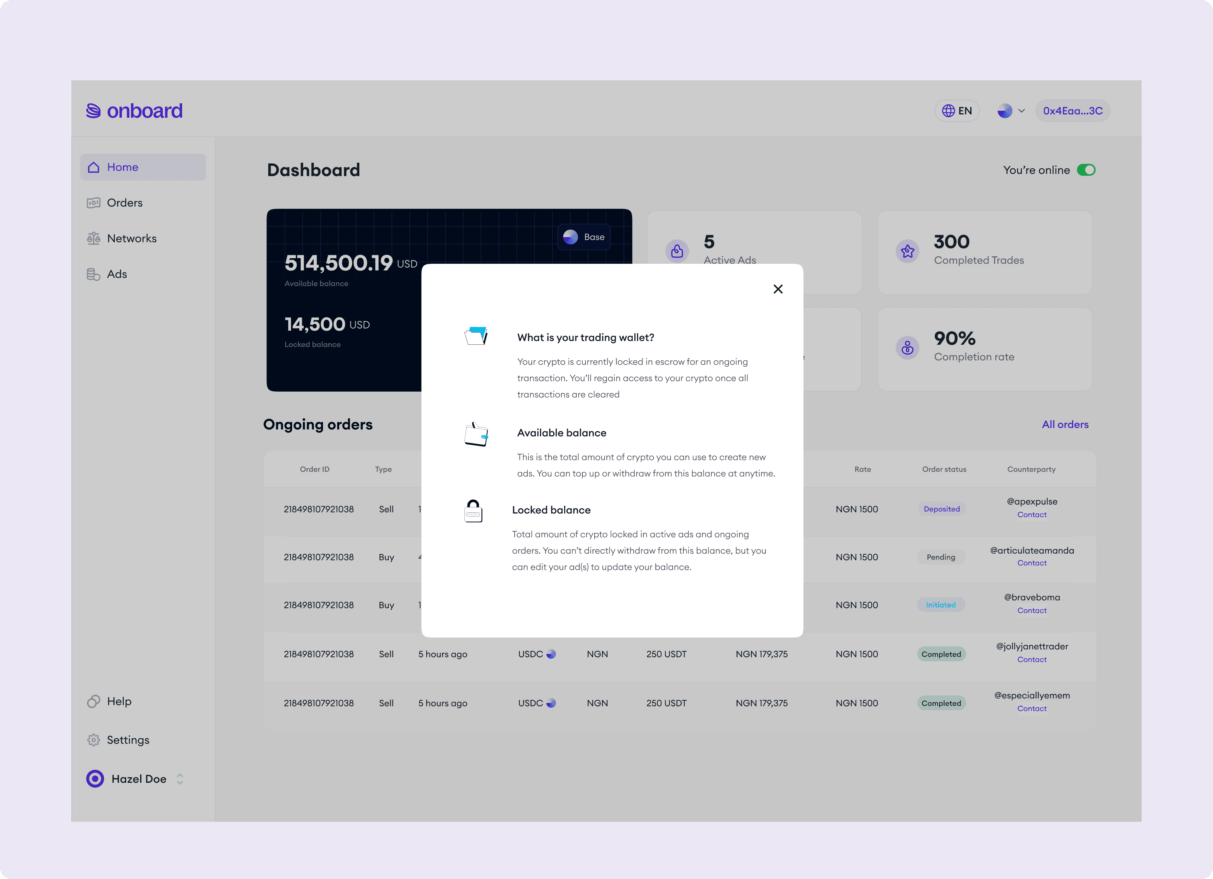Viewport: 1213px width, 879px height.
Task: Click the Pending status badge
Action: pyautogui.click(x=941, y=557)
